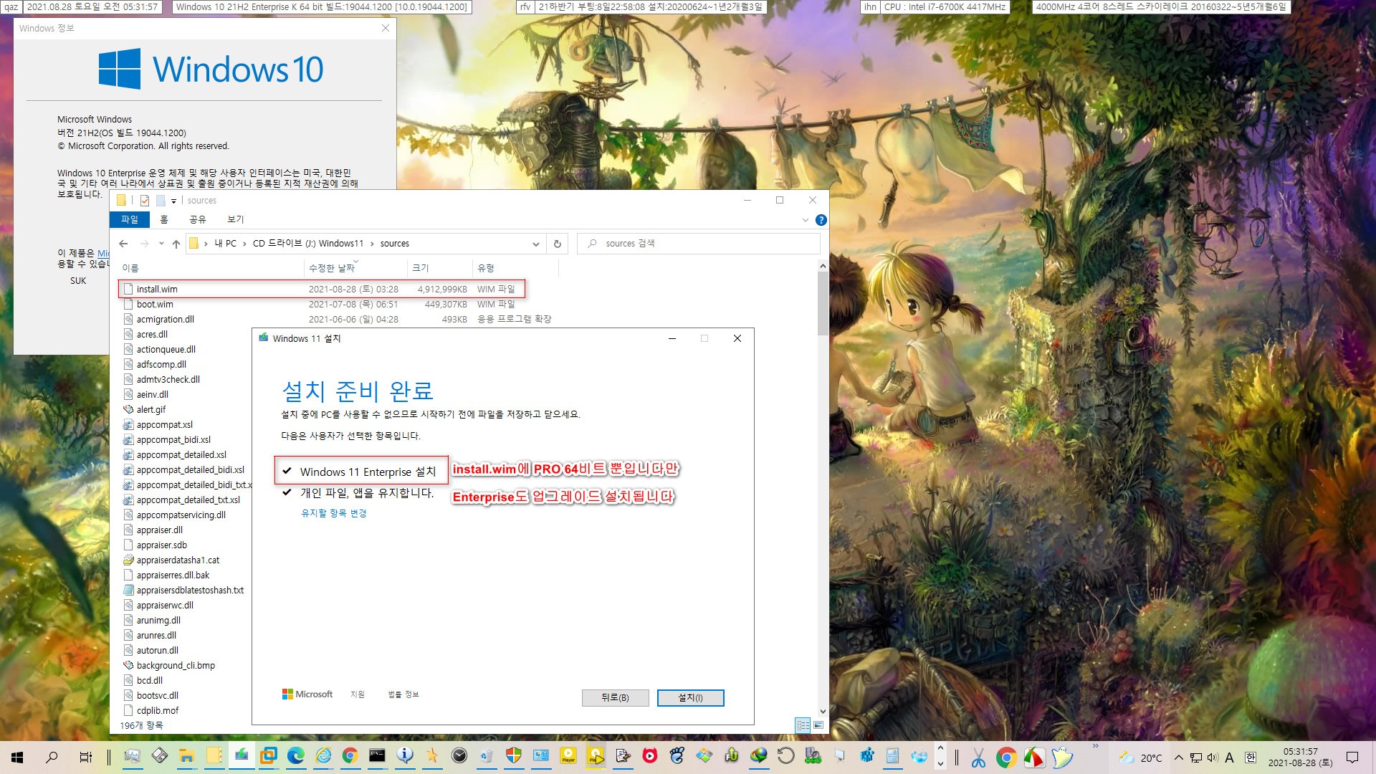Toggle IME Korean/English 한 indicator
Screen dimensions: 1376x774
tap(1250, 758)
